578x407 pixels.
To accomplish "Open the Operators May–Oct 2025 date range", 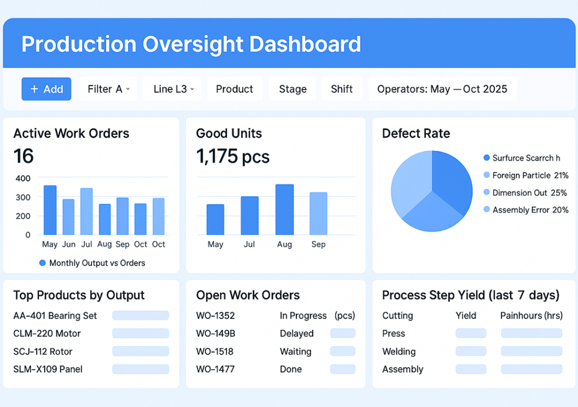I will 442,89.
